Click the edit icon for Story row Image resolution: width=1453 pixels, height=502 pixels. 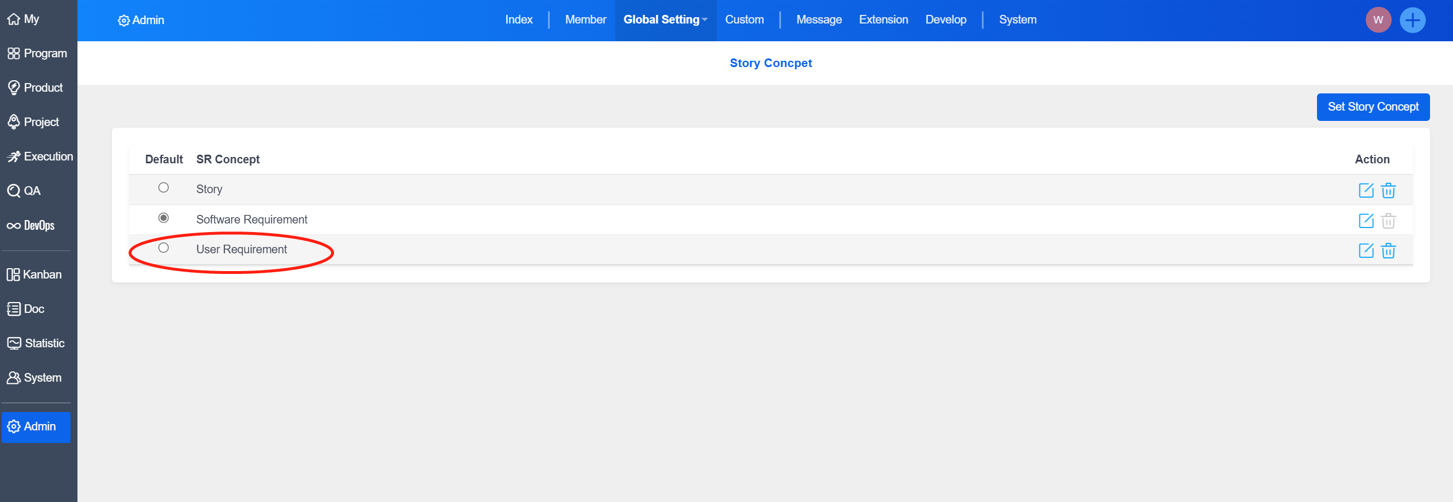(1366, 190)
